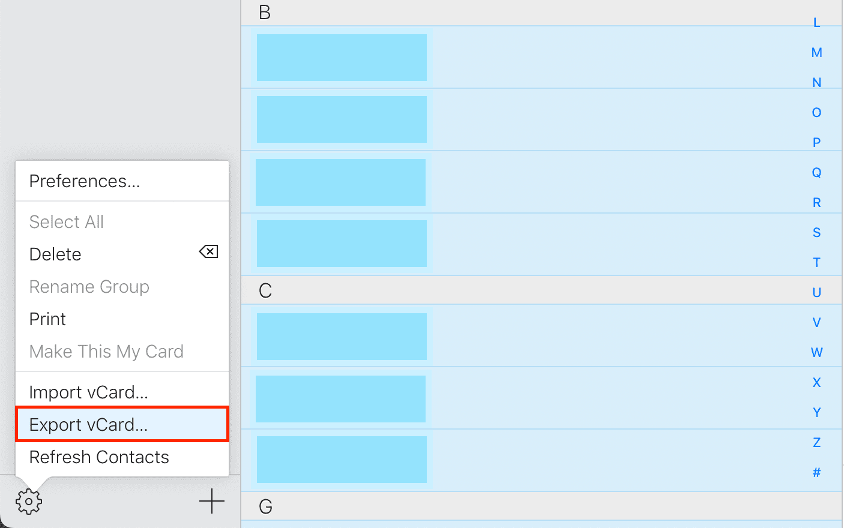This screenshot has width=844, height=528.
Task: Click the delete backspace icon in menu
Action: (x=208, y=251)
